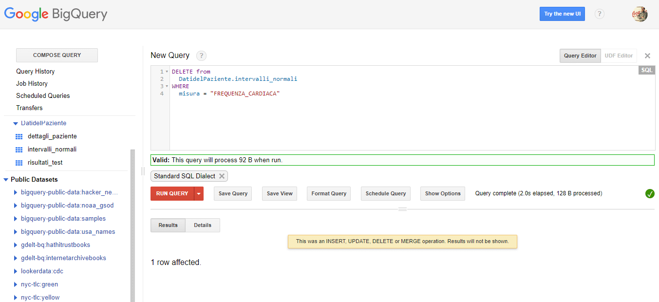This screenshot has width=659, height=302.
Task: Open help next to New Query title
Action: [201, 56]
